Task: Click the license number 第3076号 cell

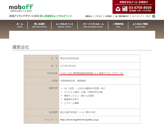Action: tap(78, 112)
